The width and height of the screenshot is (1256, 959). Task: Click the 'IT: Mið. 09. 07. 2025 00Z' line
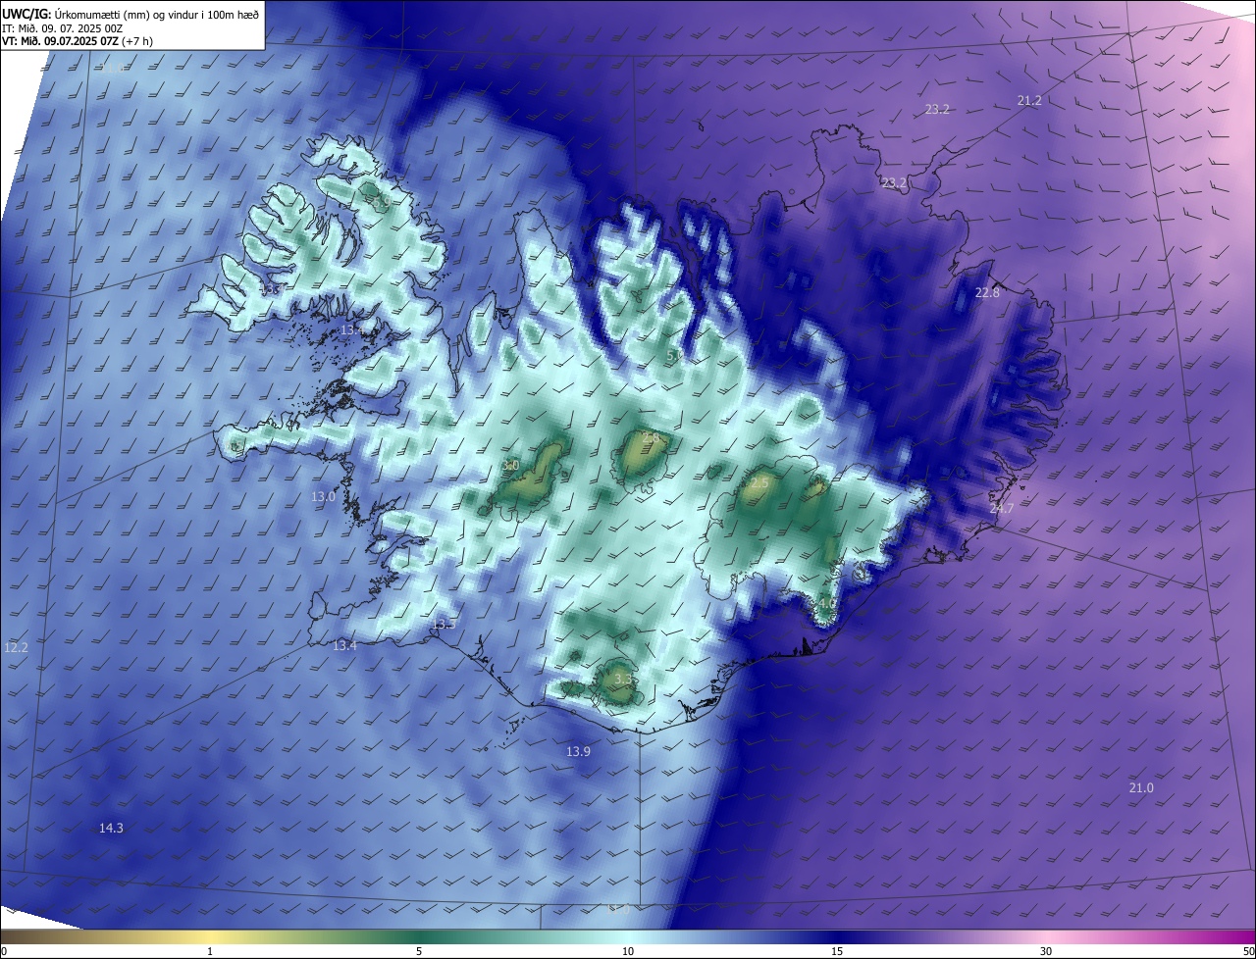pos(62,27)
